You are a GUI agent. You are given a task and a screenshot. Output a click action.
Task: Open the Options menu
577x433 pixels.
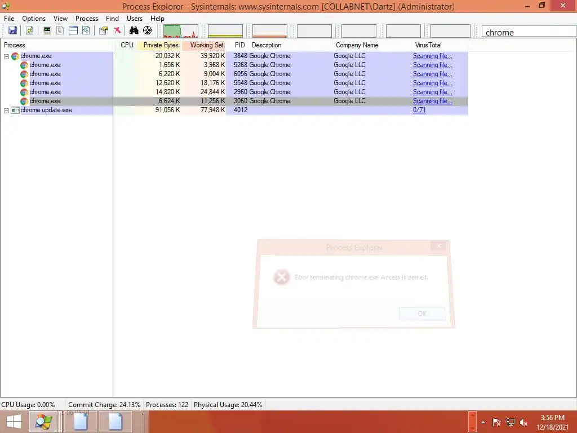coord(34,19)
